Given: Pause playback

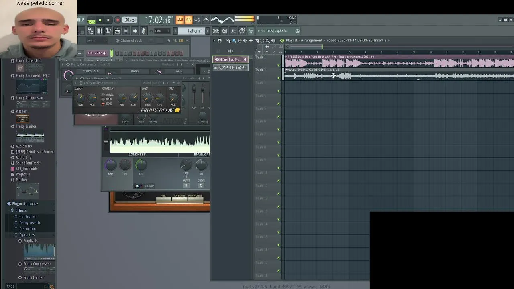Looking at the screenshot, I should (x=100, y=20).
